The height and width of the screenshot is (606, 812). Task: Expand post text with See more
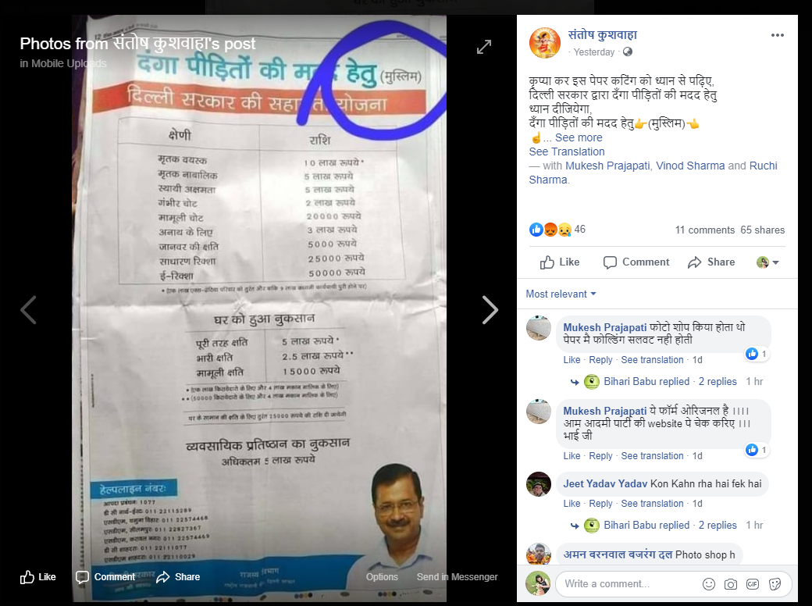pos(579,137)
